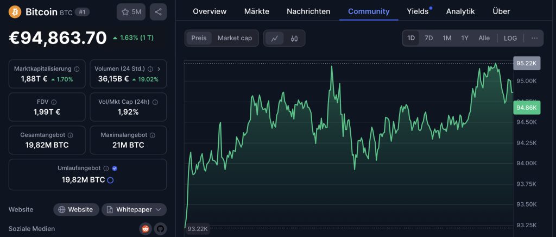Open info icon next to Vol/Mkt Cap (24h)
This screenshot has width=556, height=237.
tap(155, 102)
